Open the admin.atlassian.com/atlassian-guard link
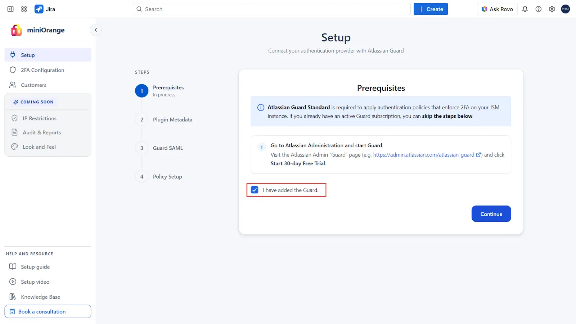This screenshot has height=324, width=576. coord(424,154)
